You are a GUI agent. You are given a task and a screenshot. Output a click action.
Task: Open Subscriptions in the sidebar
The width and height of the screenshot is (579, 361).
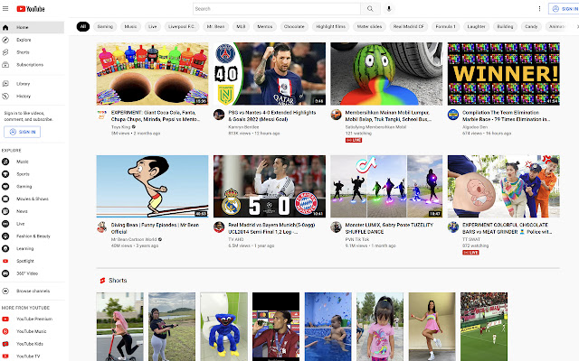[x=33, y=65]
